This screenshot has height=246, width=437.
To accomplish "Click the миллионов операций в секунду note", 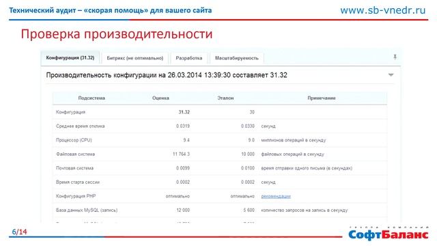I will 293,140.
